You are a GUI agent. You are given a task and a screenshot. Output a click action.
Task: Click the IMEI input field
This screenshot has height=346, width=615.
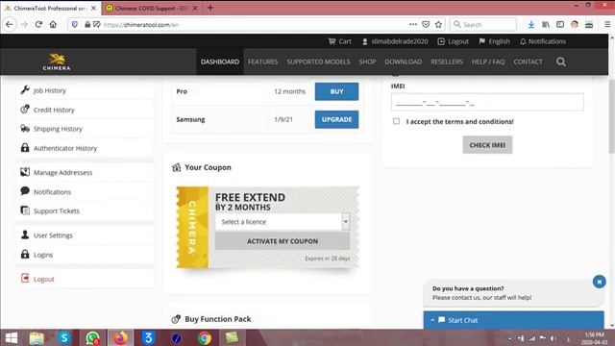pos(487,103)
